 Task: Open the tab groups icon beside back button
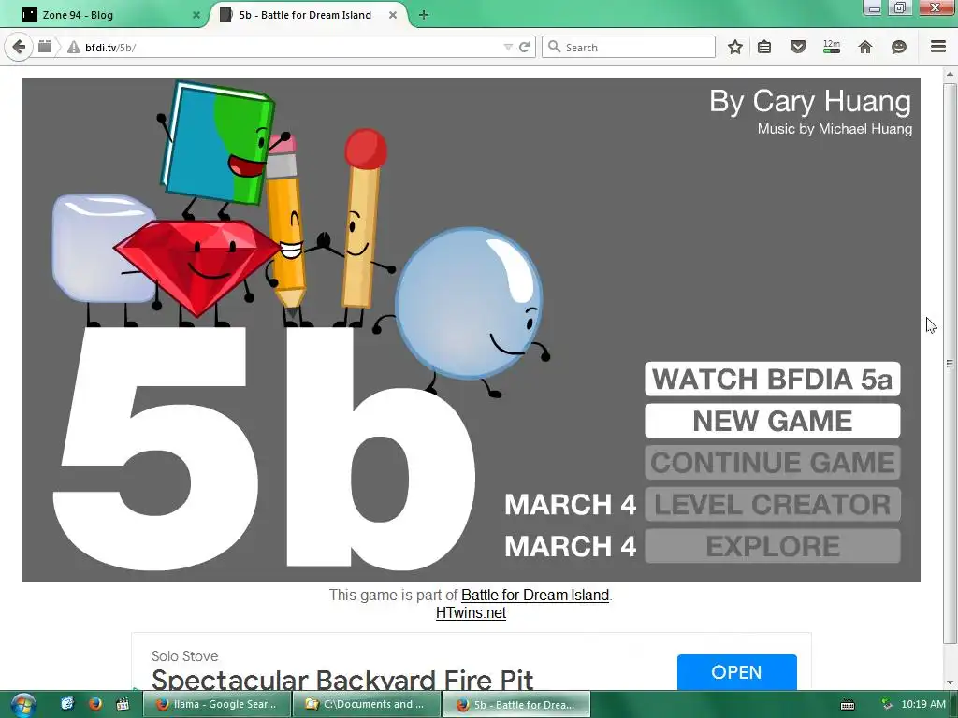pos(45,47)
